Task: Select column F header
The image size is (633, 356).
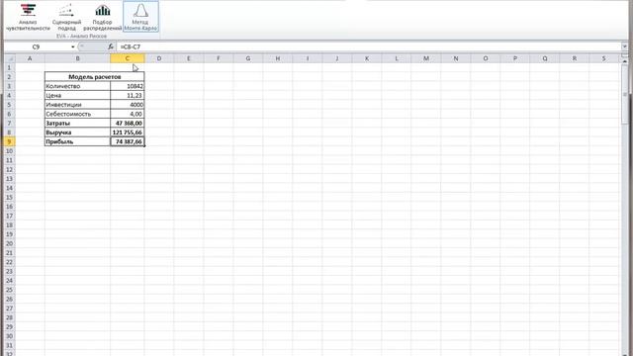Action: [x=219, y=58]
